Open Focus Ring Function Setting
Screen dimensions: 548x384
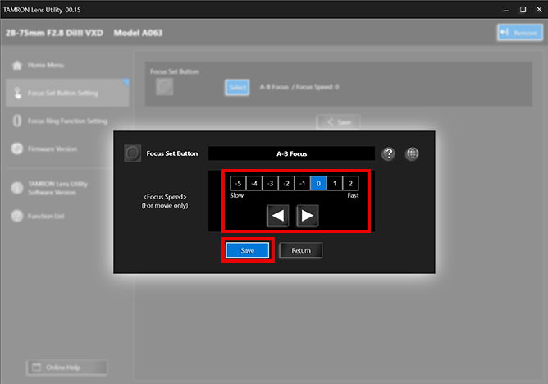(67, 121)
